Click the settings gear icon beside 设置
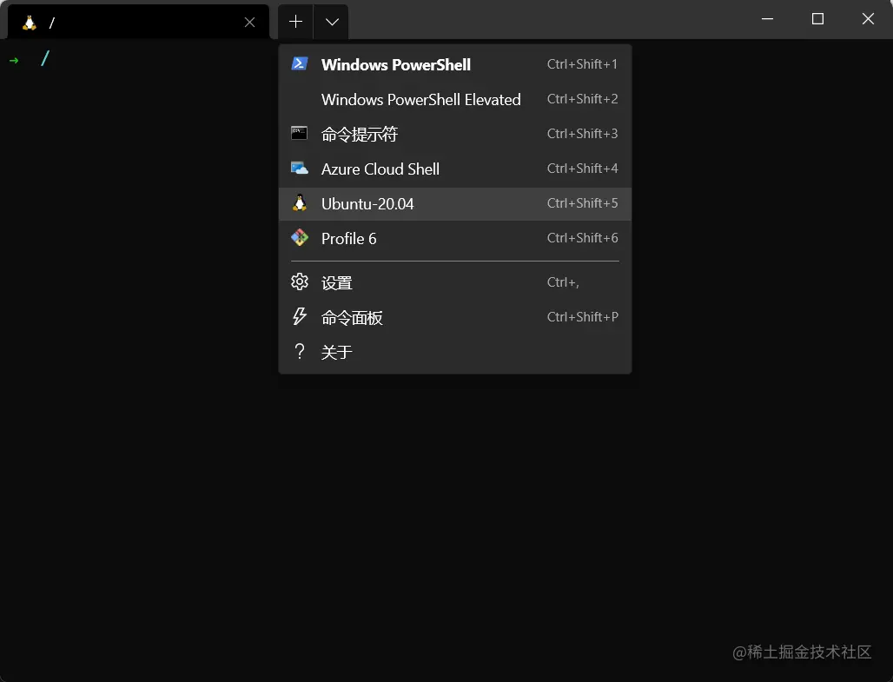Image resolution: width=893 pixels, height=682 pixels. [300, 281]
